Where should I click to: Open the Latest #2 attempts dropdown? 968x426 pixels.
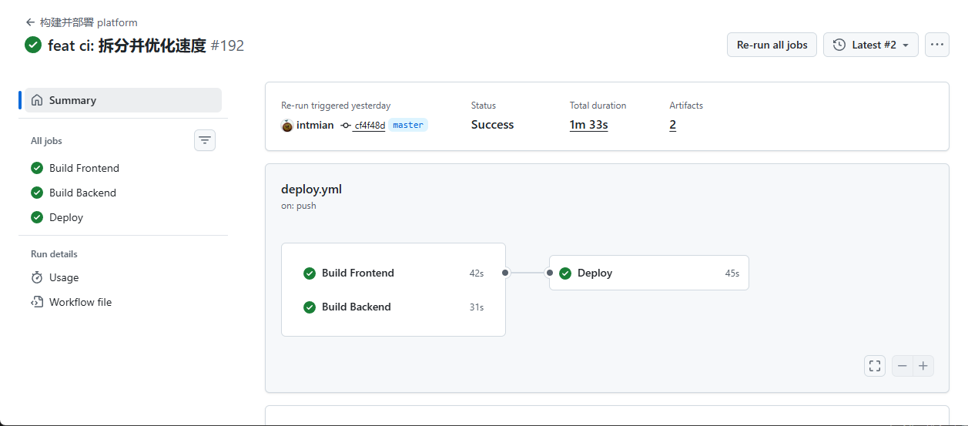870,45
